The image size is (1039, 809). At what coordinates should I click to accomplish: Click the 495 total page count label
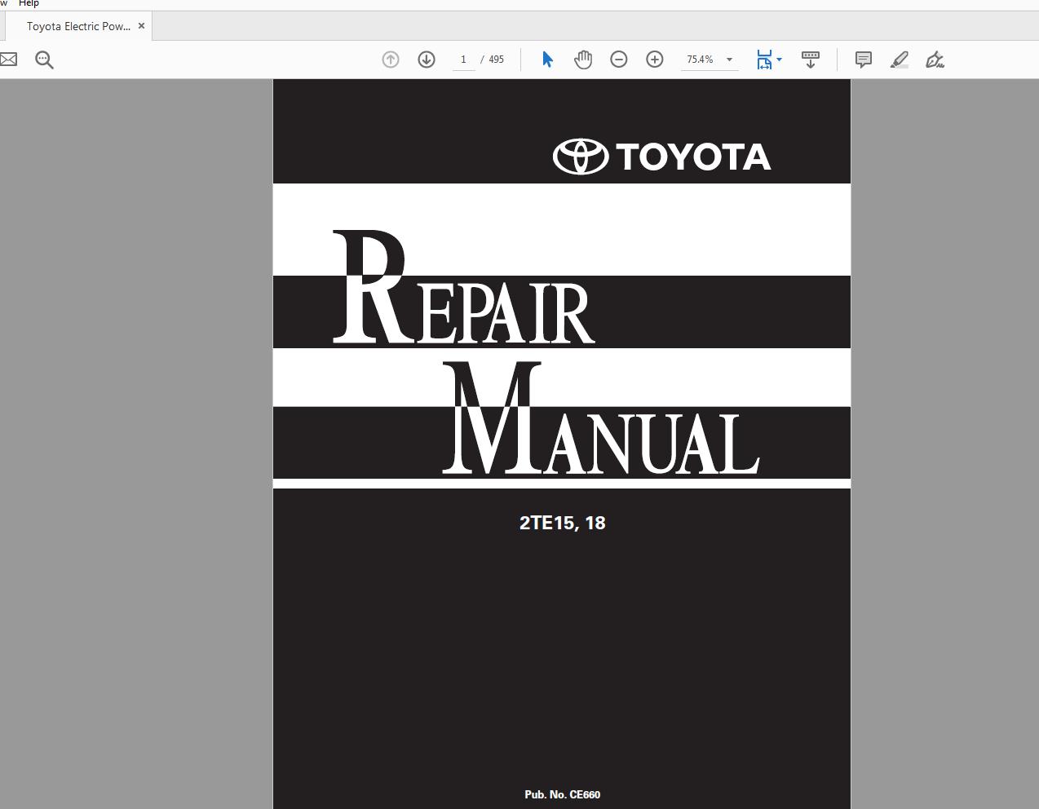click(496, 59)
